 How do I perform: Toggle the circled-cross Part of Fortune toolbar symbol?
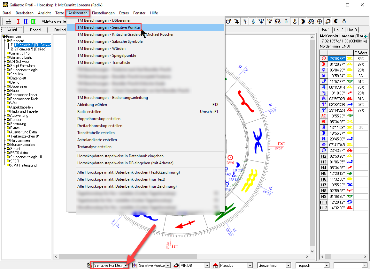coord(319,21)
